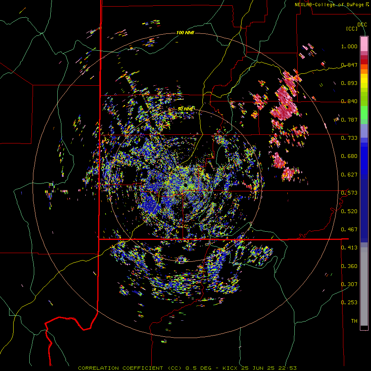Image resolution: width=371 pixels, height=371 pixels.
Task: Select the 0.307 scale value
Action: 349,284
